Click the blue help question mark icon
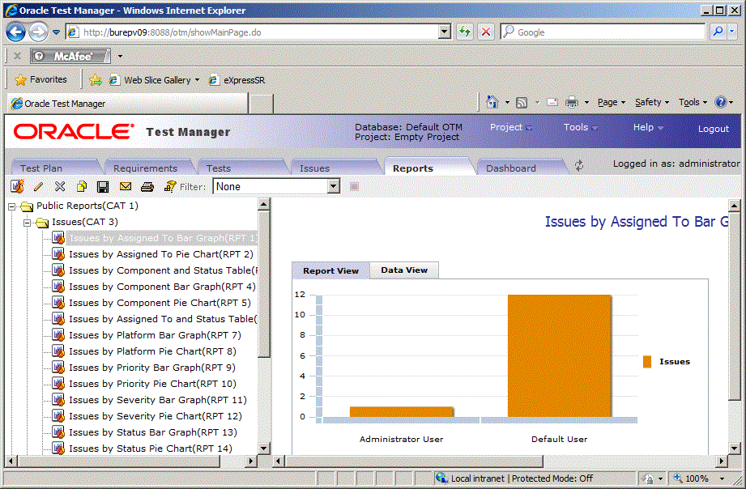This screenshot has height=489, width=746. (x=721, y=102)
